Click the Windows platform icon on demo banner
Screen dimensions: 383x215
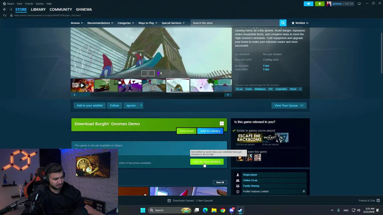pyautogui.click(x=222, y=123)
